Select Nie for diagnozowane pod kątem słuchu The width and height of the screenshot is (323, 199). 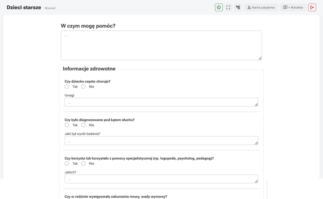(83, 125)
